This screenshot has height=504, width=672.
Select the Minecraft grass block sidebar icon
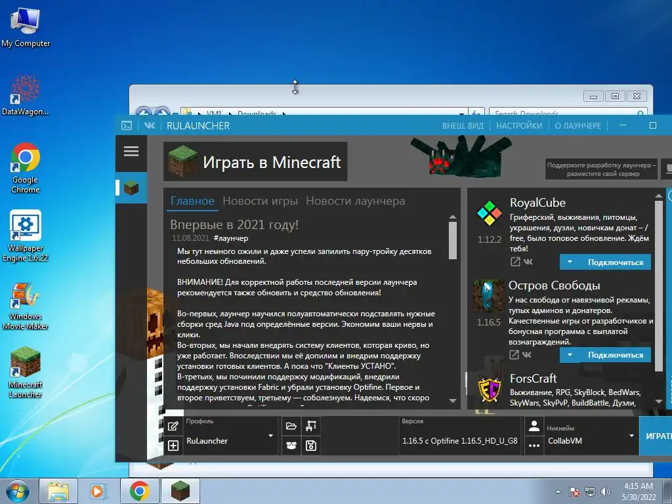(x=131, y=188)
